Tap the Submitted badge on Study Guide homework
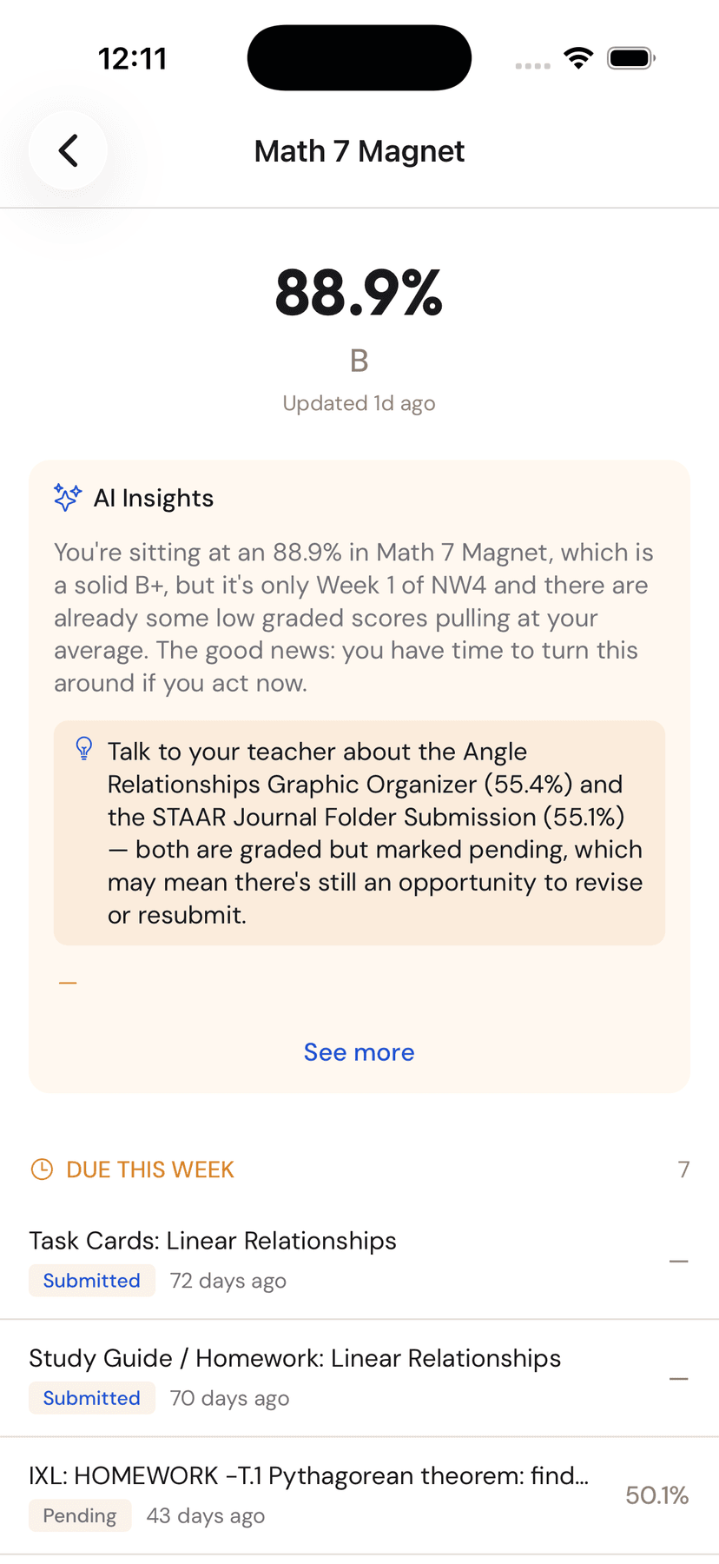719x1564 pixels. 91,1398
